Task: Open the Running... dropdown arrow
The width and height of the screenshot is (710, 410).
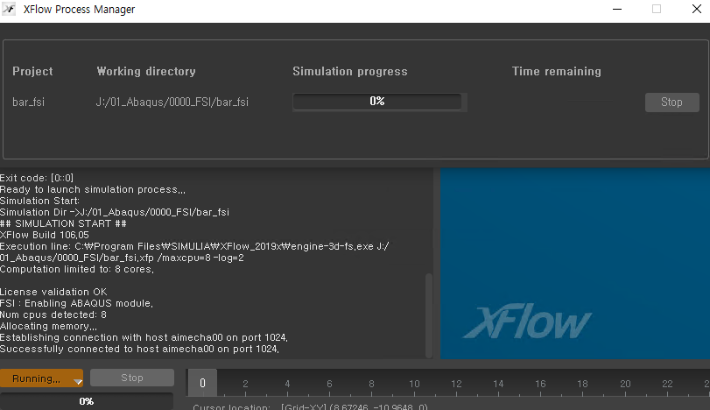Action: click(x=78, y=381)
